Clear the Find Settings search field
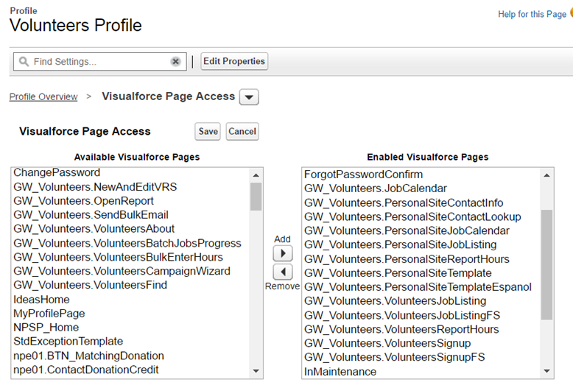Image resolution: width=573 pixels, height=388 pixels. coord(175,61)
